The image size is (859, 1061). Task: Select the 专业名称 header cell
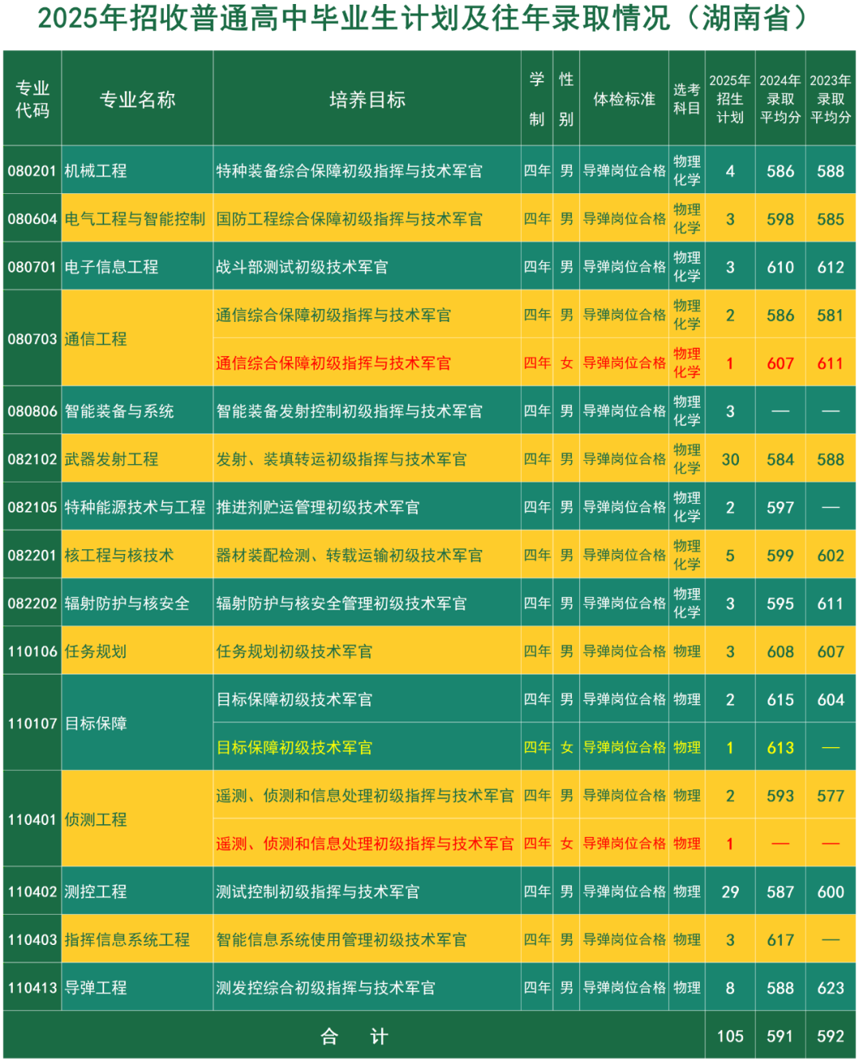pos(138,99)
